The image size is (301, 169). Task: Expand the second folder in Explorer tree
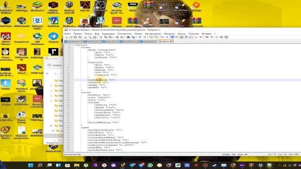coord(51,85)
